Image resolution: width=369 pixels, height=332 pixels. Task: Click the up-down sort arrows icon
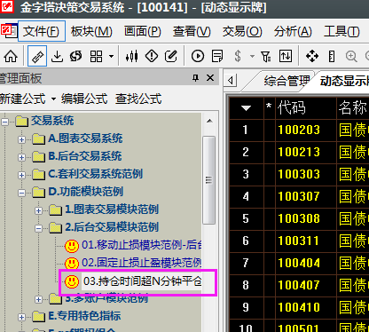tap(286, 56)
